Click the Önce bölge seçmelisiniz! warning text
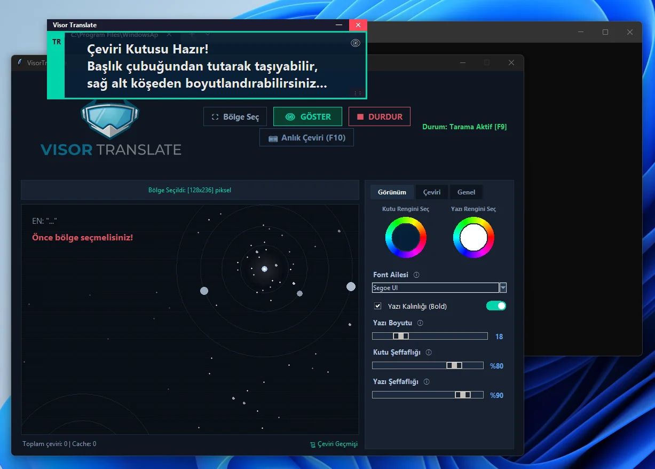 [82, 237]
